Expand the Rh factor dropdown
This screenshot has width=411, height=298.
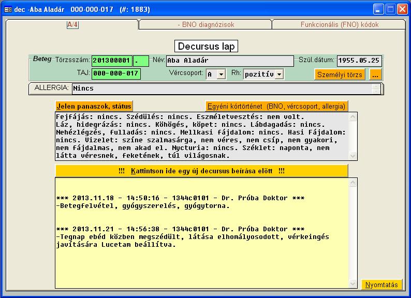[x=280, y=74]
